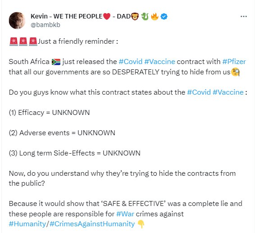Click the blue verified badge icon
The image size is (255, 233).
(164, 16)
